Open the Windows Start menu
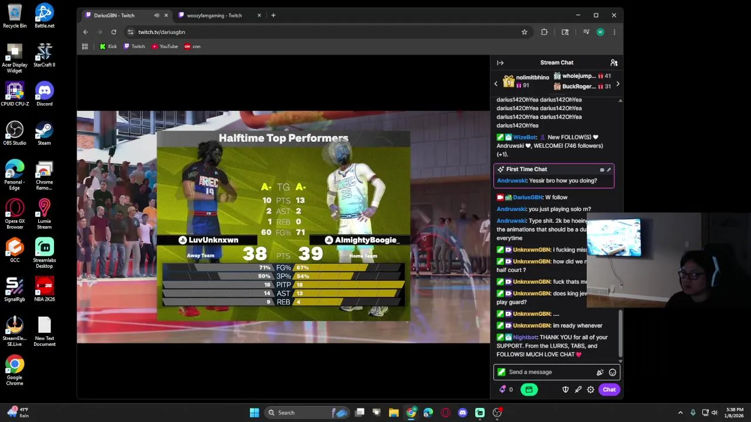Viewport: 751px width, 422px height. 254,413
